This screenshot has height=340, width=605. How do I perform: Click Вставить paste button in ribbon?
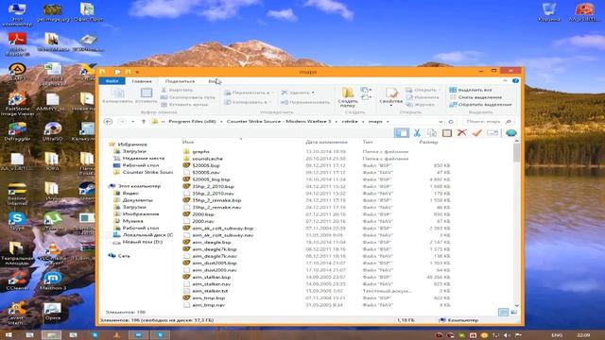pos(147,95)
